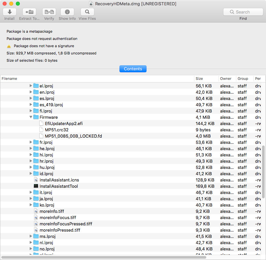Click the document proxy icon in title bar
The width and height of the screenshot is (266, 260).
(x=91, y=4)
